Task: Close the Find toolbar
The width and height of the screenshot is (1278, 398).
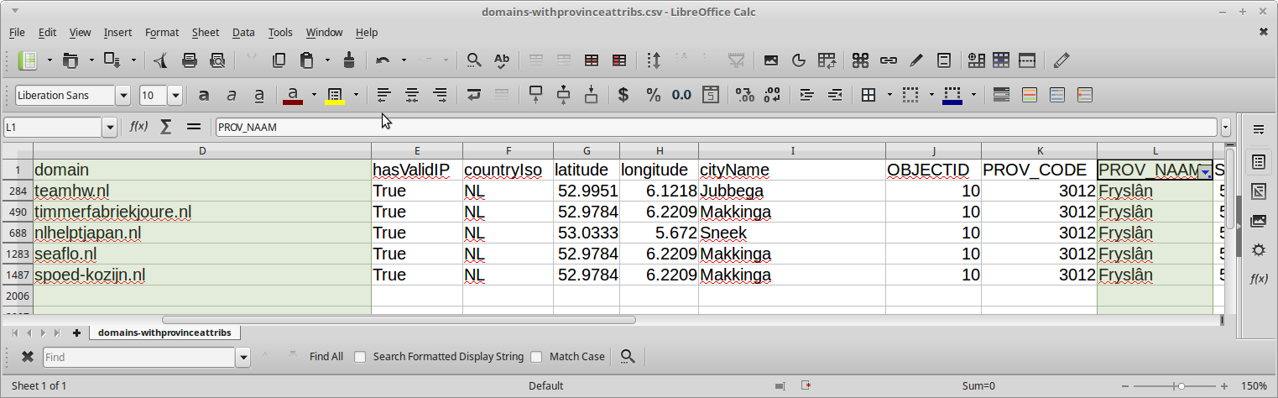Action: (28, 357)
